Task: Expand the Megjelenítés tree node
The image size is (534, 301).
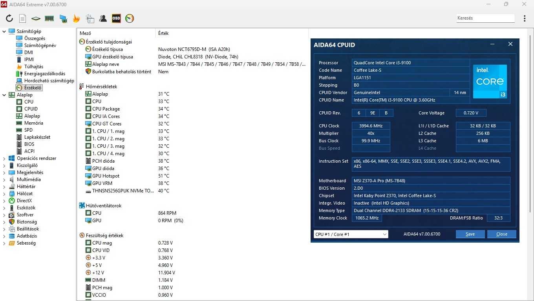Action: (4, 172)
